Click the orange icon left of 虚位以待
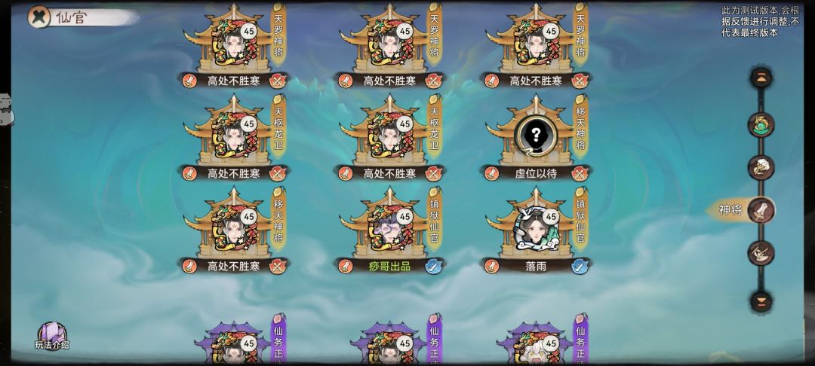The width and height of the screenshot is (815, 366). tap(491, 173)
